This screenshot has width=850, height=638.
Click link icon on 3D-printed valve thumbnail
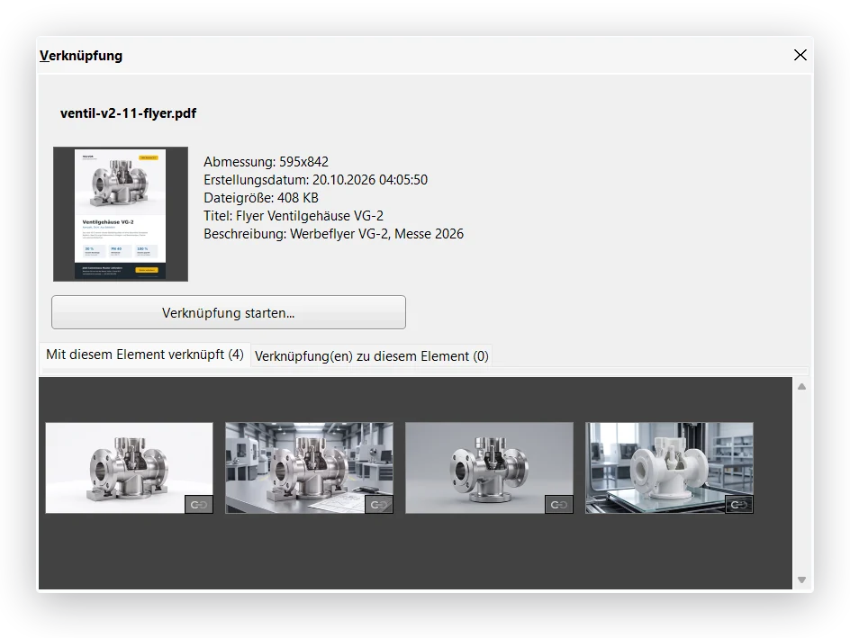coord(739,504)
